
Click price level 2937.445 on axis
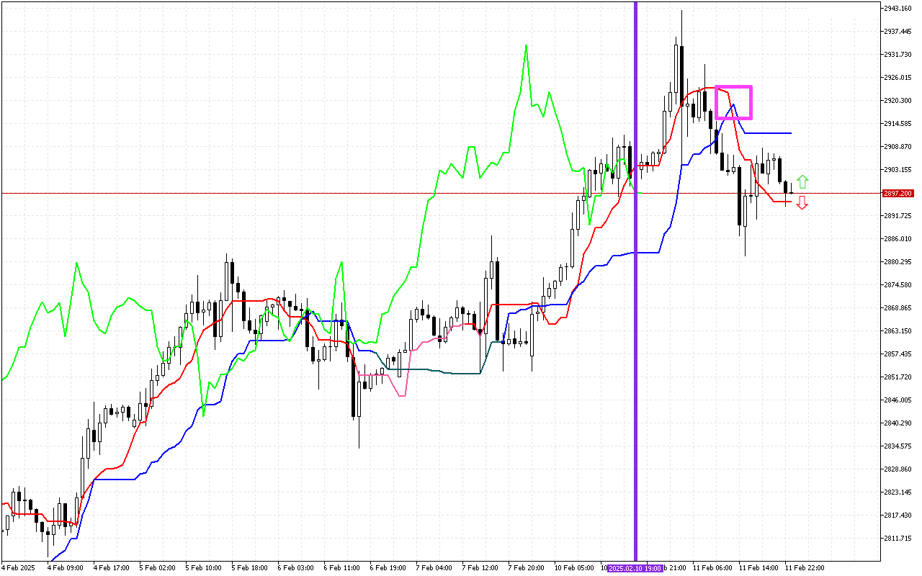(898, 32)
